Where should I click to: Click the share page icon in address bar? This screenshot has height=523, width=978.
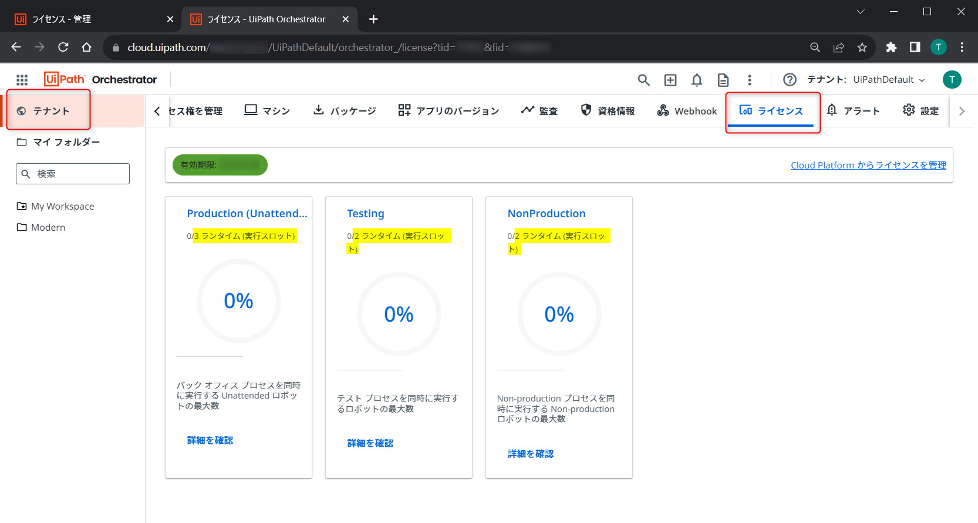839,48
